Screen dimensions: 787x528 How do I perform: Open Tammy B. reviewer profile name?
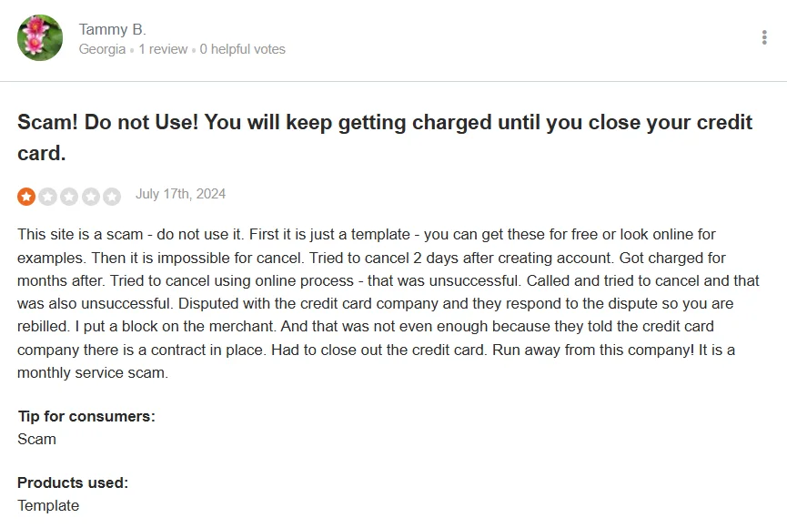[x=113, y=30]
